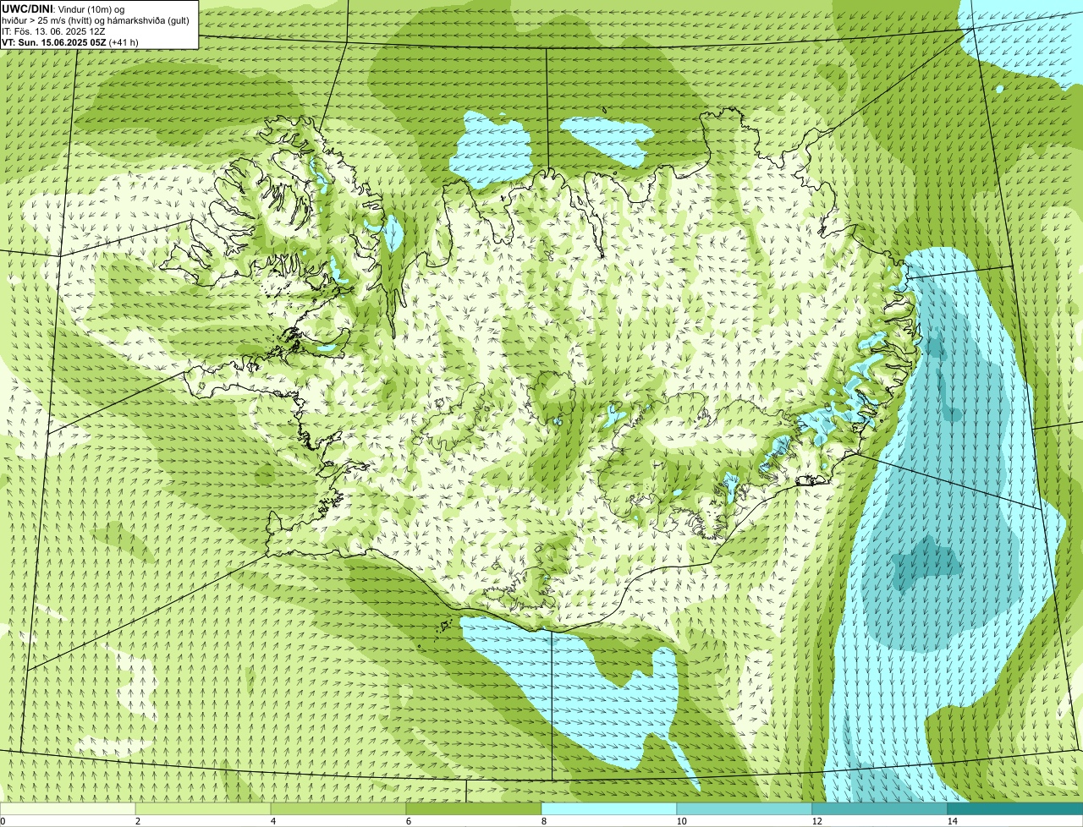Click the 8–10 m/s light cyan swatch
Image resolution: width=1083 pixels, height=827 pixels.
[x=609, y=808]
